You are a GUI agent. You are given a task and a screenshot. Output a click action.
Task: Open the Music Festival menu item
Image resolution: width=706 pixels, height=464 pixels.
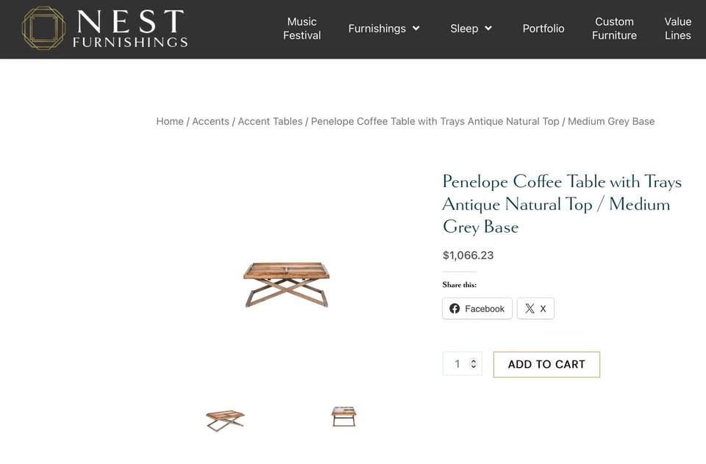[302, 29]
